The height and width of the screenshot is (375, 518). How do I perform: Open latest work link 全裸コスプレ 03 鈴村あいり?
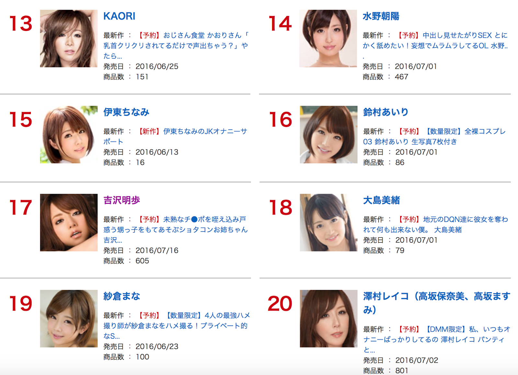point(434,136)
